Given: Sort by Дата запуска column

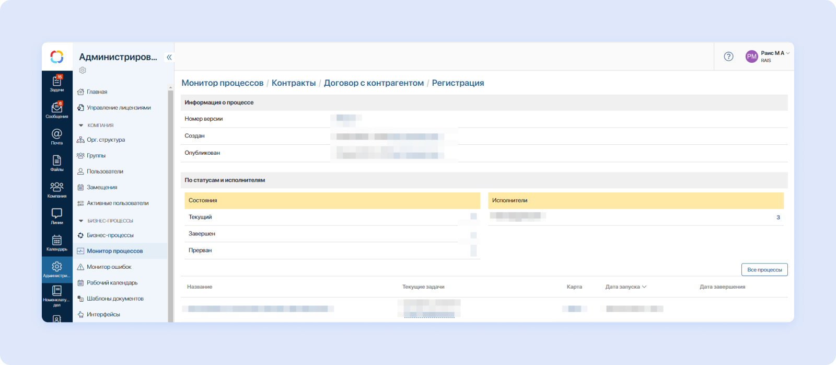Looking at the screenshot, I should pyautogui.click(x=625, y=287).
